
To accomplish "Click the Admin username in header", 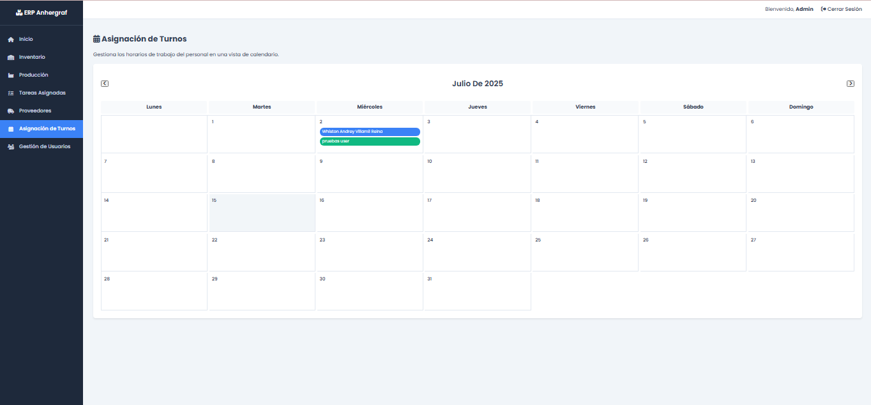I will (804, 9).
